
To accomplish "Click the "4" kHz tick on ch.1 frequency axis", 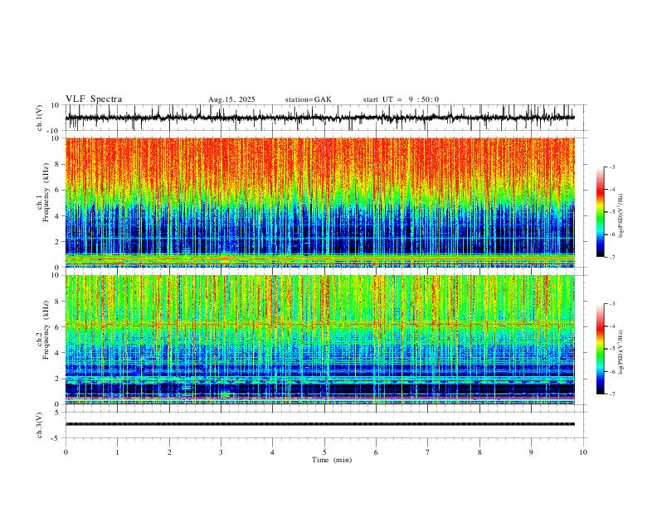I will pyautogui.click(x=58, y=216).
